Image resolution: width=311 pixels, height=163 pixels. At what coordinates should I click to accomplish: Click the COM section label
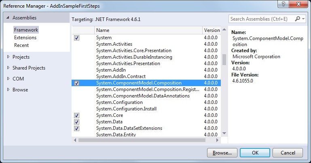pos(18,79)
